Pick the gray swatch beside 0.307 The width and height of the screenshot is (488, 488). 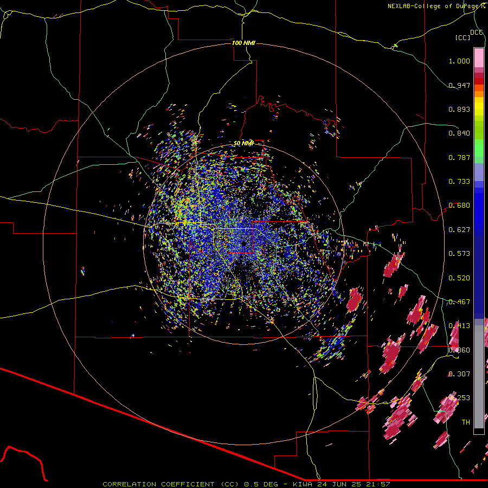479,377
